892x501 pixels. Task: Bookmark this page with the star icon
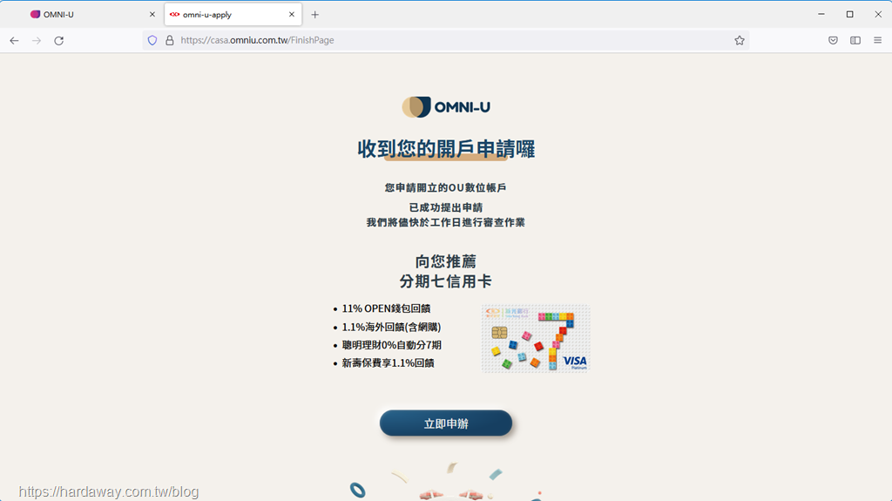pos(739,40)
